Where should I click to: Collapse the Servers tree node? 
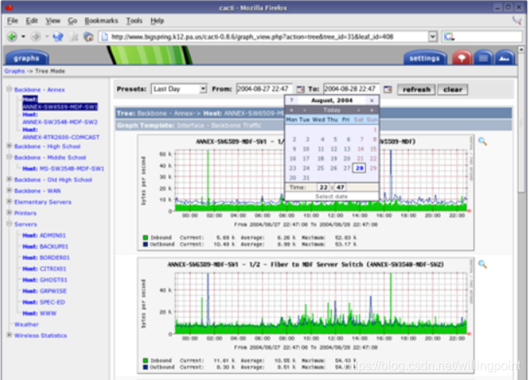pyautogui.click(x=9, y=224)
